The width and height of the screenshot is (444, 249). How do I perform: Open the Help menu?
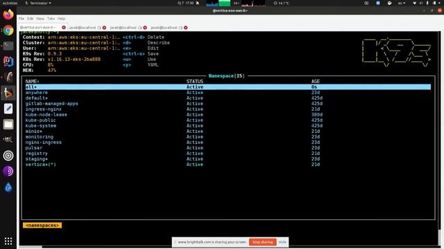tap(61, 19)
